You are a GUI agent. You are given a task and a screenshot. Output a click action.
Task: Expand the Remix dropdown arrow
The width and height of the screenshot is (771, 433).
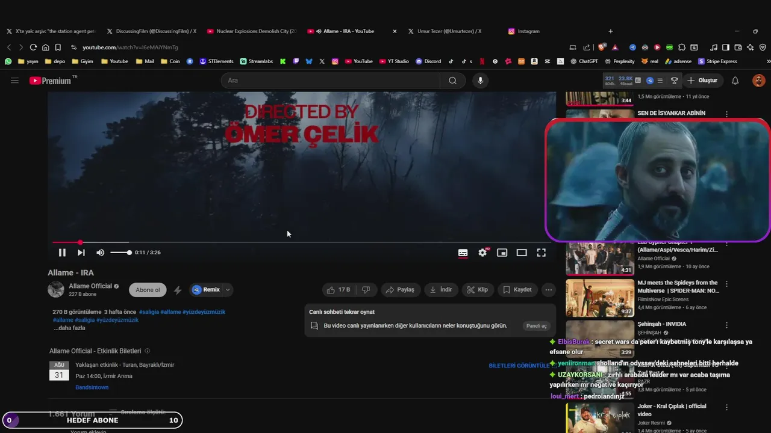click(x=228, y=290)
